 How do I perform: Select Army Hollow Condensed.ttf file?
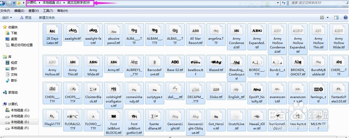tap(277, 39)
